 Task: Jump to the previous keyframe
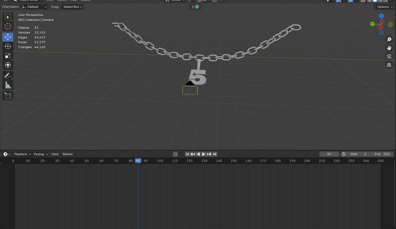(x=193, y=154)
